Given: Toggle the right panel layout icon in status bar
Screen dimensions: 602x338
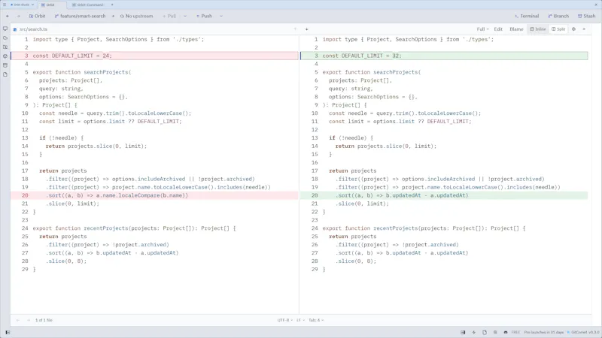Looking at the screenshot, I should (463, 332).
